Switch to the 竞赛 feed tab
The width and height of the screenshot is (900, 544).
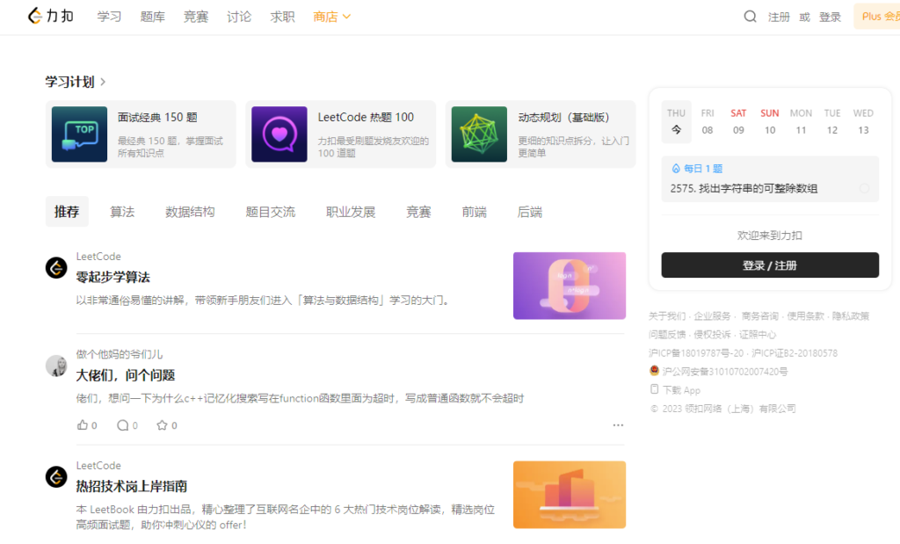(x=418, y=212)
